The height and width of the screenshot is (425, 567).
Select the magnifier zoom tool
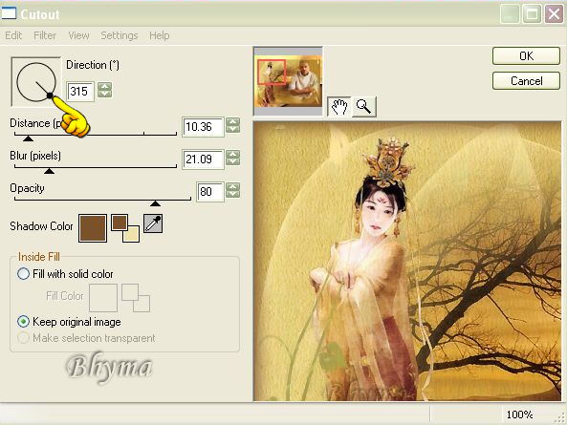(363, 107)
